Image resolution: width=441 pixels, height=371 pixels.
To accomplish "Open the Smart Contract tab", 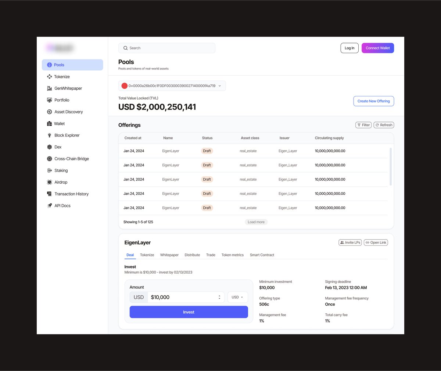I will pos(262,255).
